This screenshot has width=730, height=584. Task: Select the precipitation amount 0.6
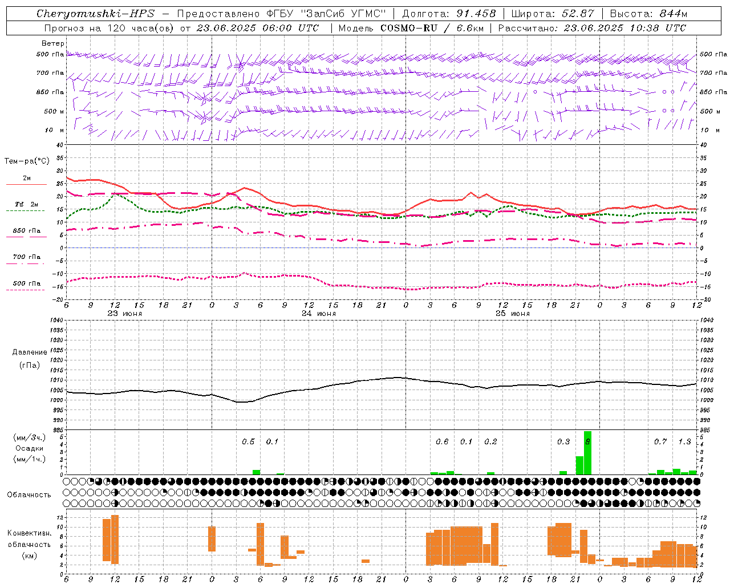(442, 442)
